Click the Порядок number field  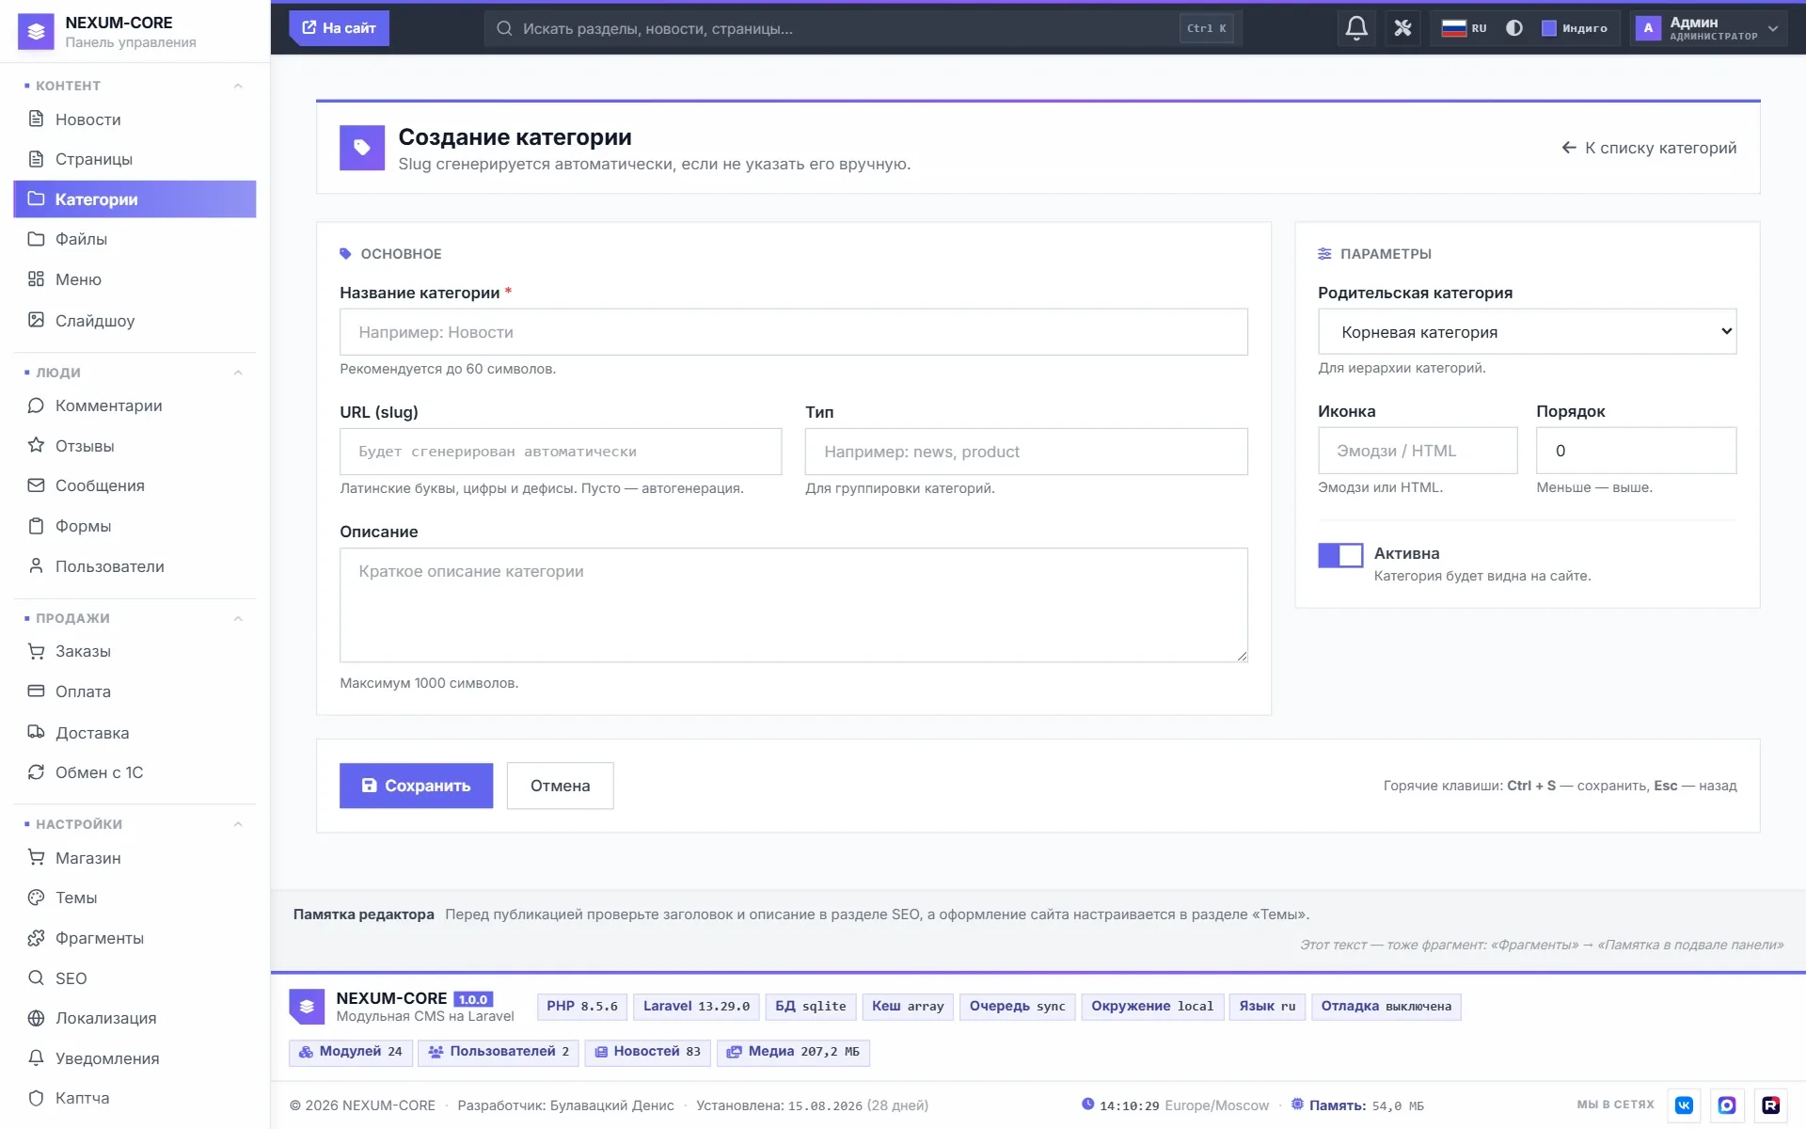pyautogui.click(x=1636, y=451)
